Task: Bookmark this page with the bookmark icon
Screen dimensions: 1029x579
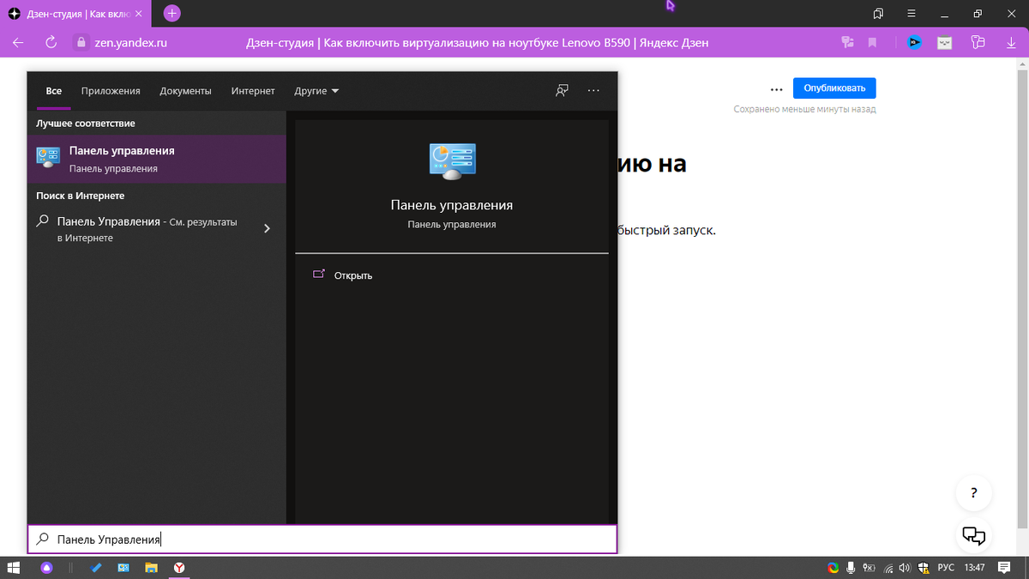Action: point(873,42)
